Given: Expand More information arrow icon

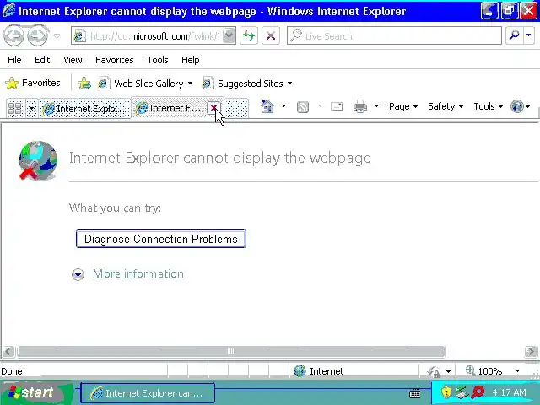Looking at the screenshot, I should tap(78, 274).
